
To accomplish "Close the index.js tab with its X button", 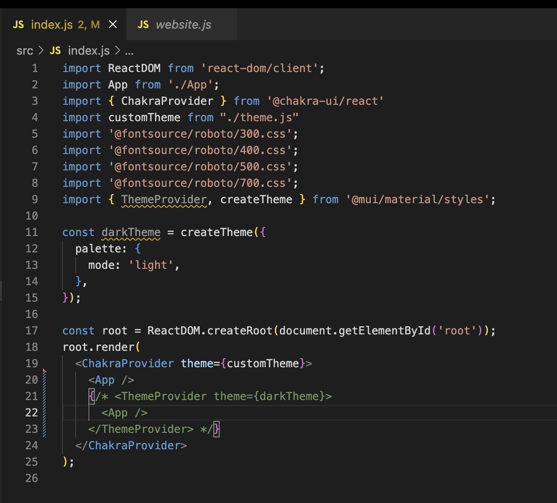I will [x=113, y=25].
